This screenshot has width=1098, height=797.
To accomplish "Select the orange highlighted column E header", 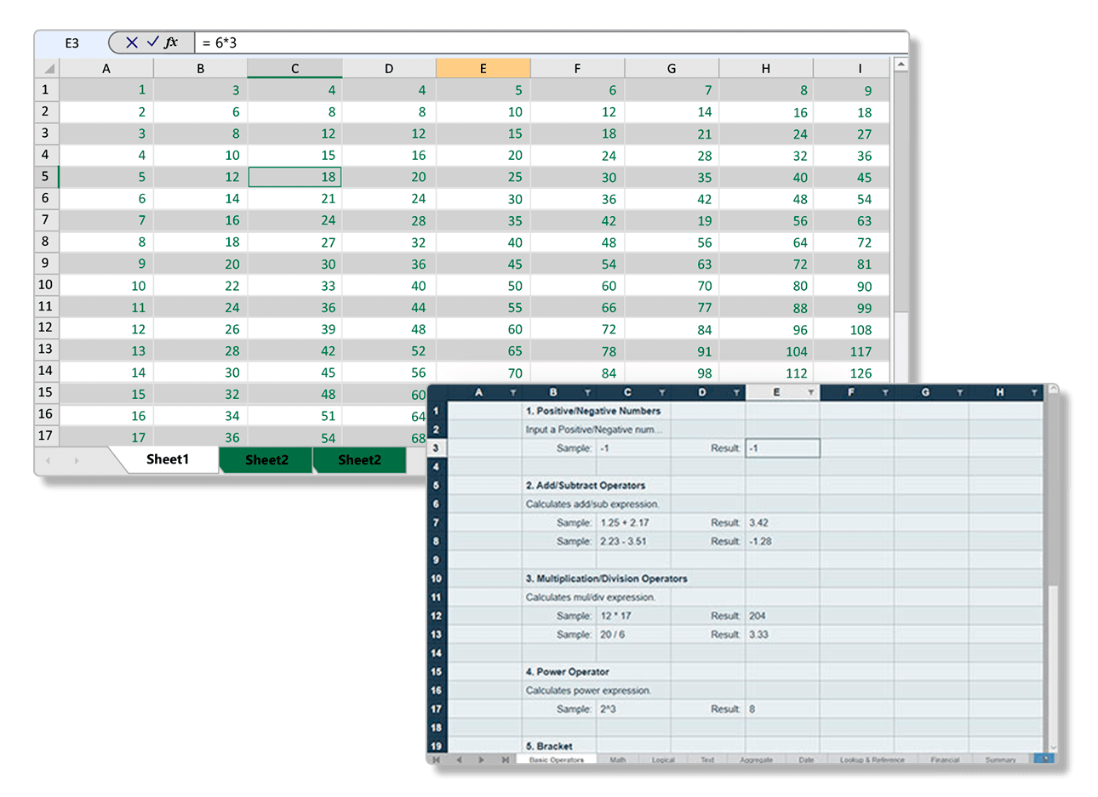I will pos(483,68).
